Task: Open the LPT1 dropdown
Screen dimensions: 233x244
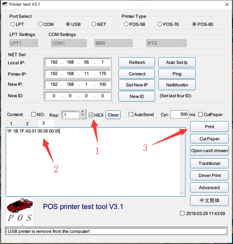Action: point(24,43)
